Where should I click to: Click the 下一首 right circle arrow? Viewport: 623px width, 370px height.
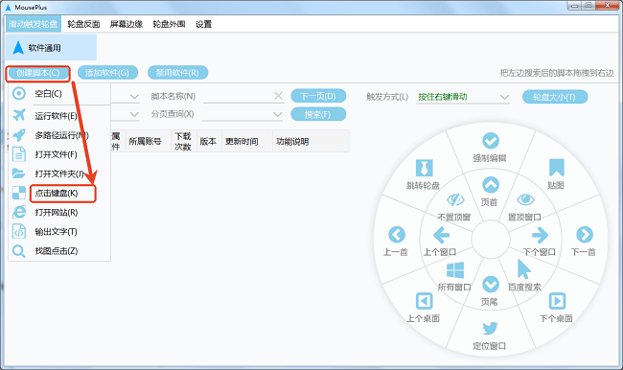click(x=585, y=235)
